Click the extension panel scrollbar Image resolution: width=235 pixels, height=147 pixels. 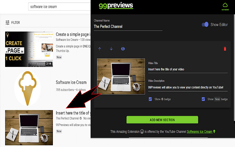[234, 68]
